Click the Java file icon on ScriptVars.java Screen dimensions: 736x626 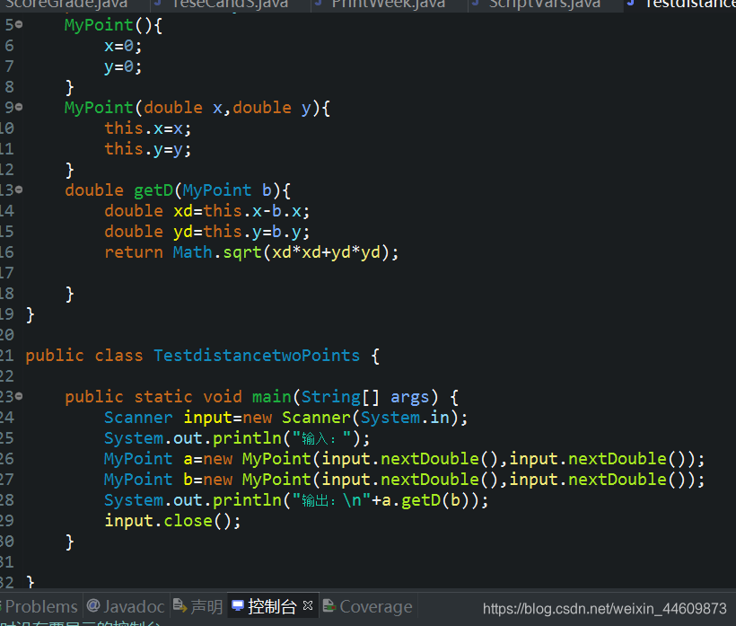[x=476, y=4]
